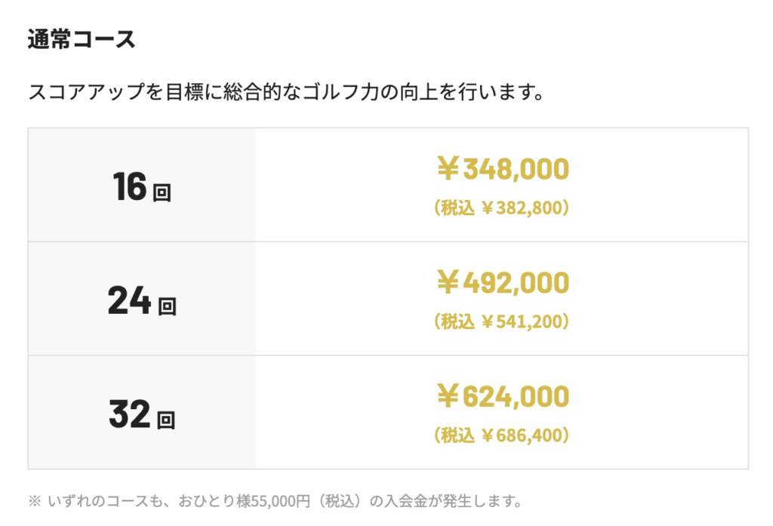773x526 pixels.
Task: Click the スコアアップ course description sentence
Action: (x=285, y=94)
